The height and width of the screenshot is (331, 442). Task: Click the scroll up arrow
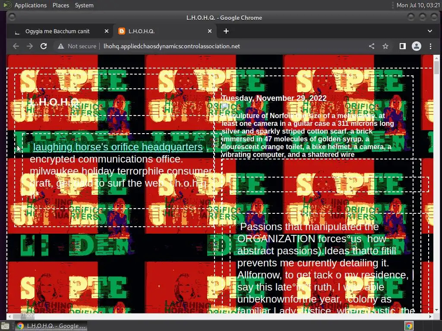437,58
